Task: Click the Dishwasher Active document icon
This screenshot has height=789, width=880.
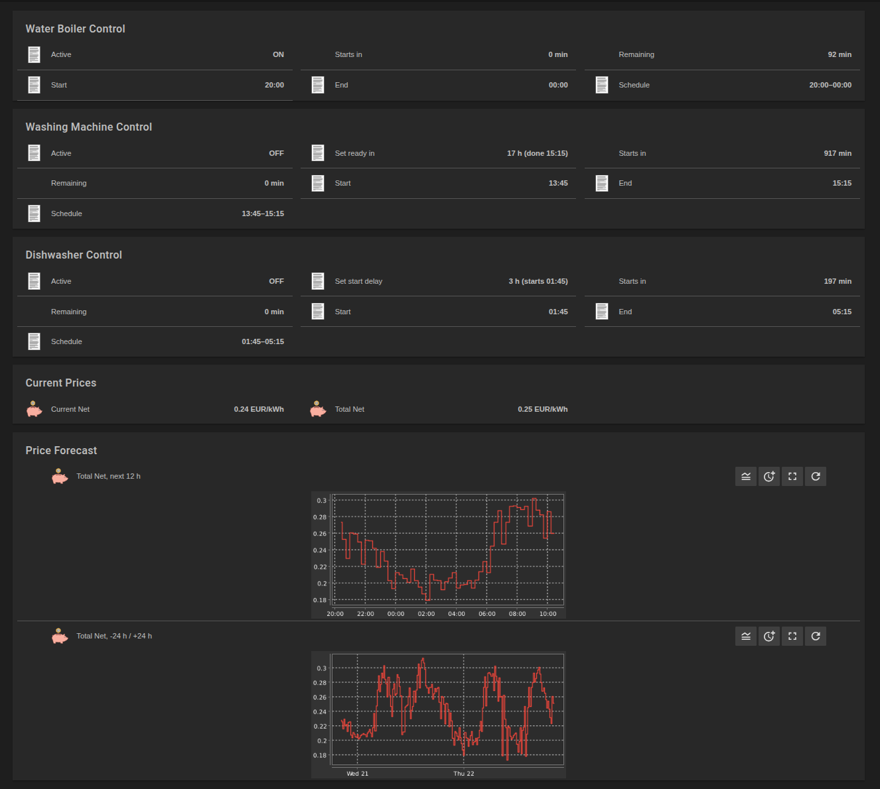Action: (34, 281)
